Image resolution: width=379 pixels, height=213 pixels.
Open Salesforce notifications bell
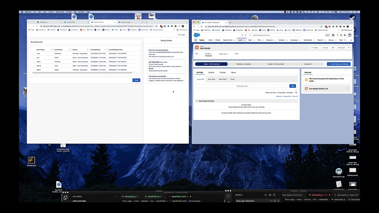(344, 35)
